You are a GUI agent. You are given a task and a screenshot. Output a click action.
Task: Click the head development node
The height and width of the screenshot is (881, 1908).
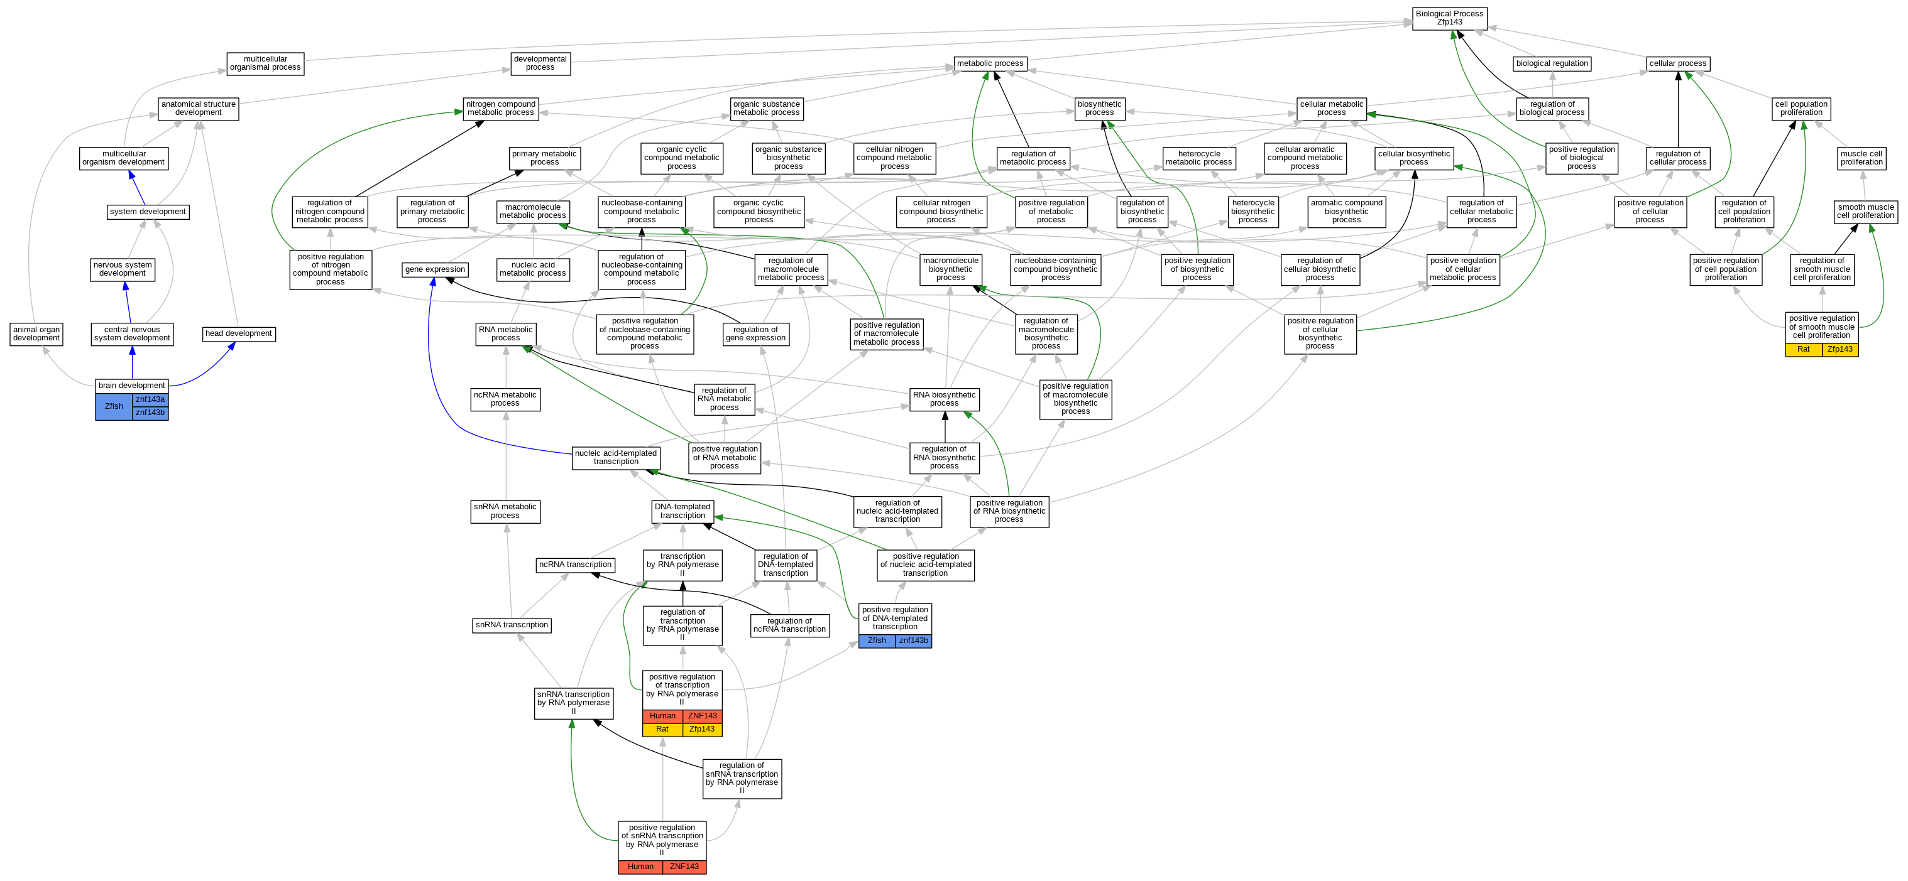[239, 334]
